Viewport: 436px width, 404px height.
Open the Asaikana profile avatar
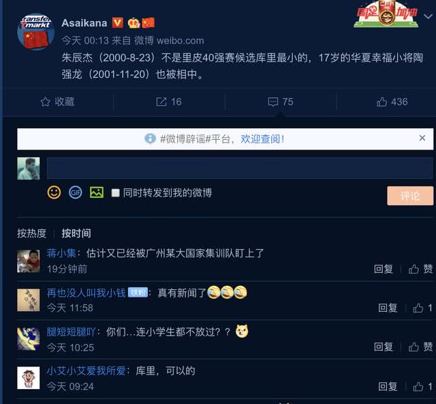pos(35,32)
